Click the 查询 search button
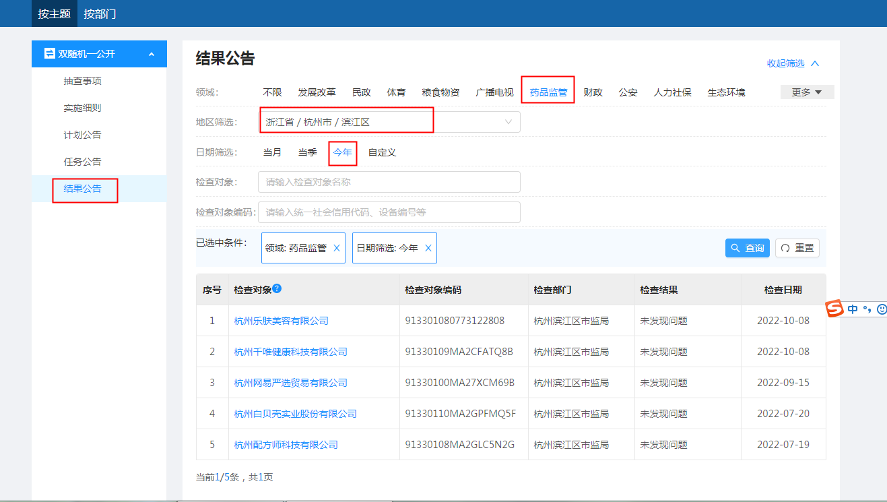Image resolution: width=887 pixels, height=502 pixels. tap(747, 248)
